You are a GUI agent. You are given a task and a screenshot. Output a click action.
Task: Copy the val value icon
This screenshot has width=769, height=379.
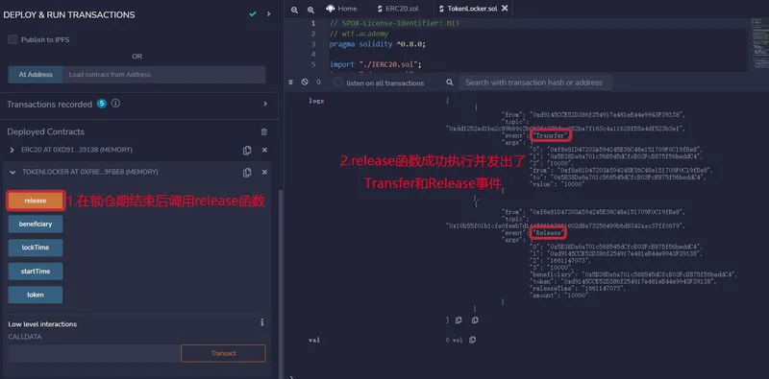(472, 340)
